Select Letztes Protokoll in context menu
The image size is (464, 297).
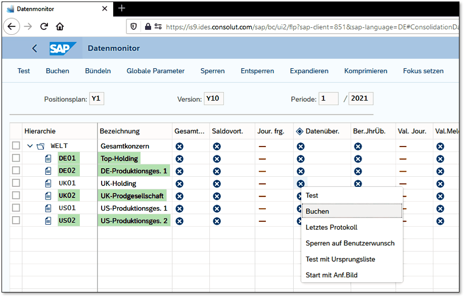331,227
